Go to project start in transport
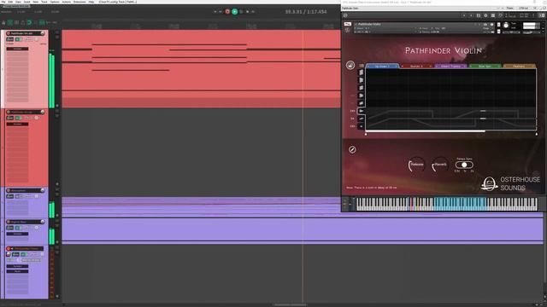547x307 pixels. [x=215, y=11]
